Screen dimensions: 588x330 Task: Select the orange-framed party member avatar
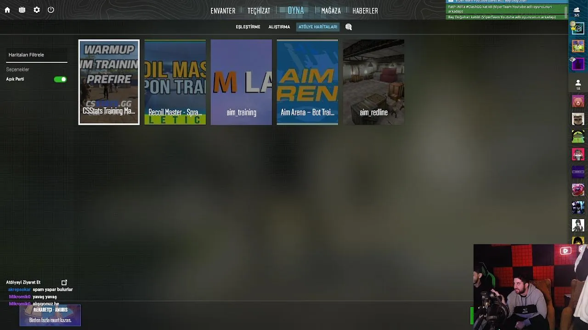click(578, 46)
